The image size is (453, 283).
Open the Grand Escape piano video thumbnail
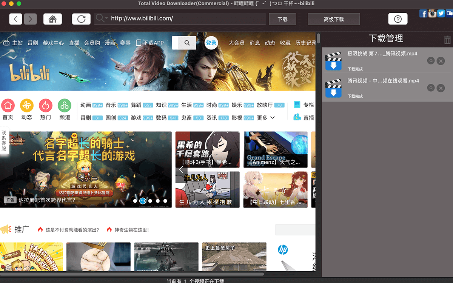[x=276, y=149]
